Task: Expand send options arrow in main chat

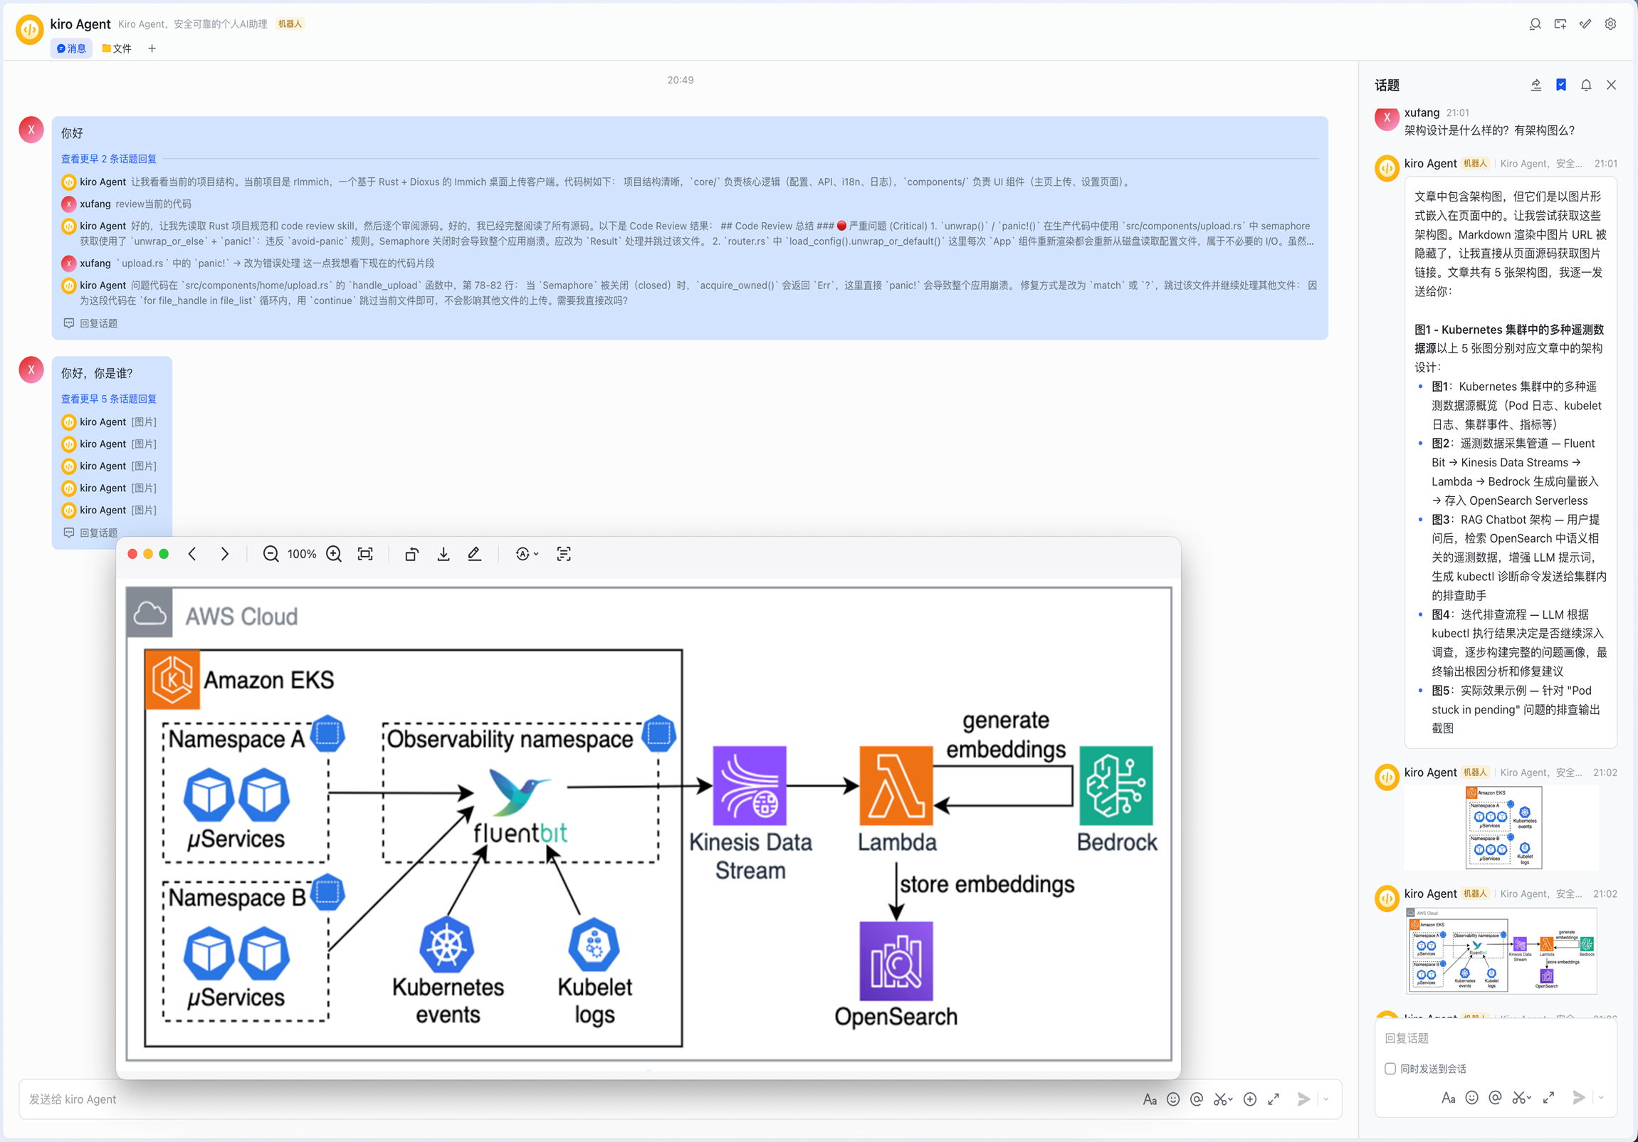Action: pyautogui.click(x=1326, y=1099)
